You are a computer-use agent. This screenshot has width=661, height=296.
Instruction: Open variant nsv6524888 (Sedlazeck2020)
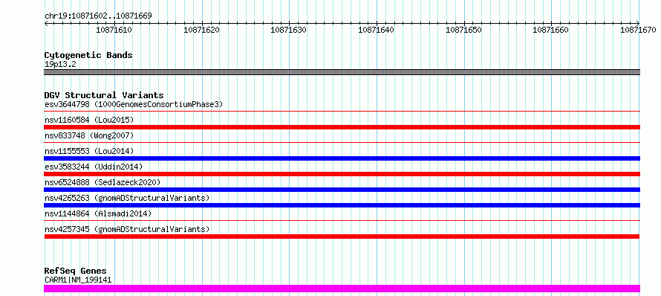tap(102, 182)
